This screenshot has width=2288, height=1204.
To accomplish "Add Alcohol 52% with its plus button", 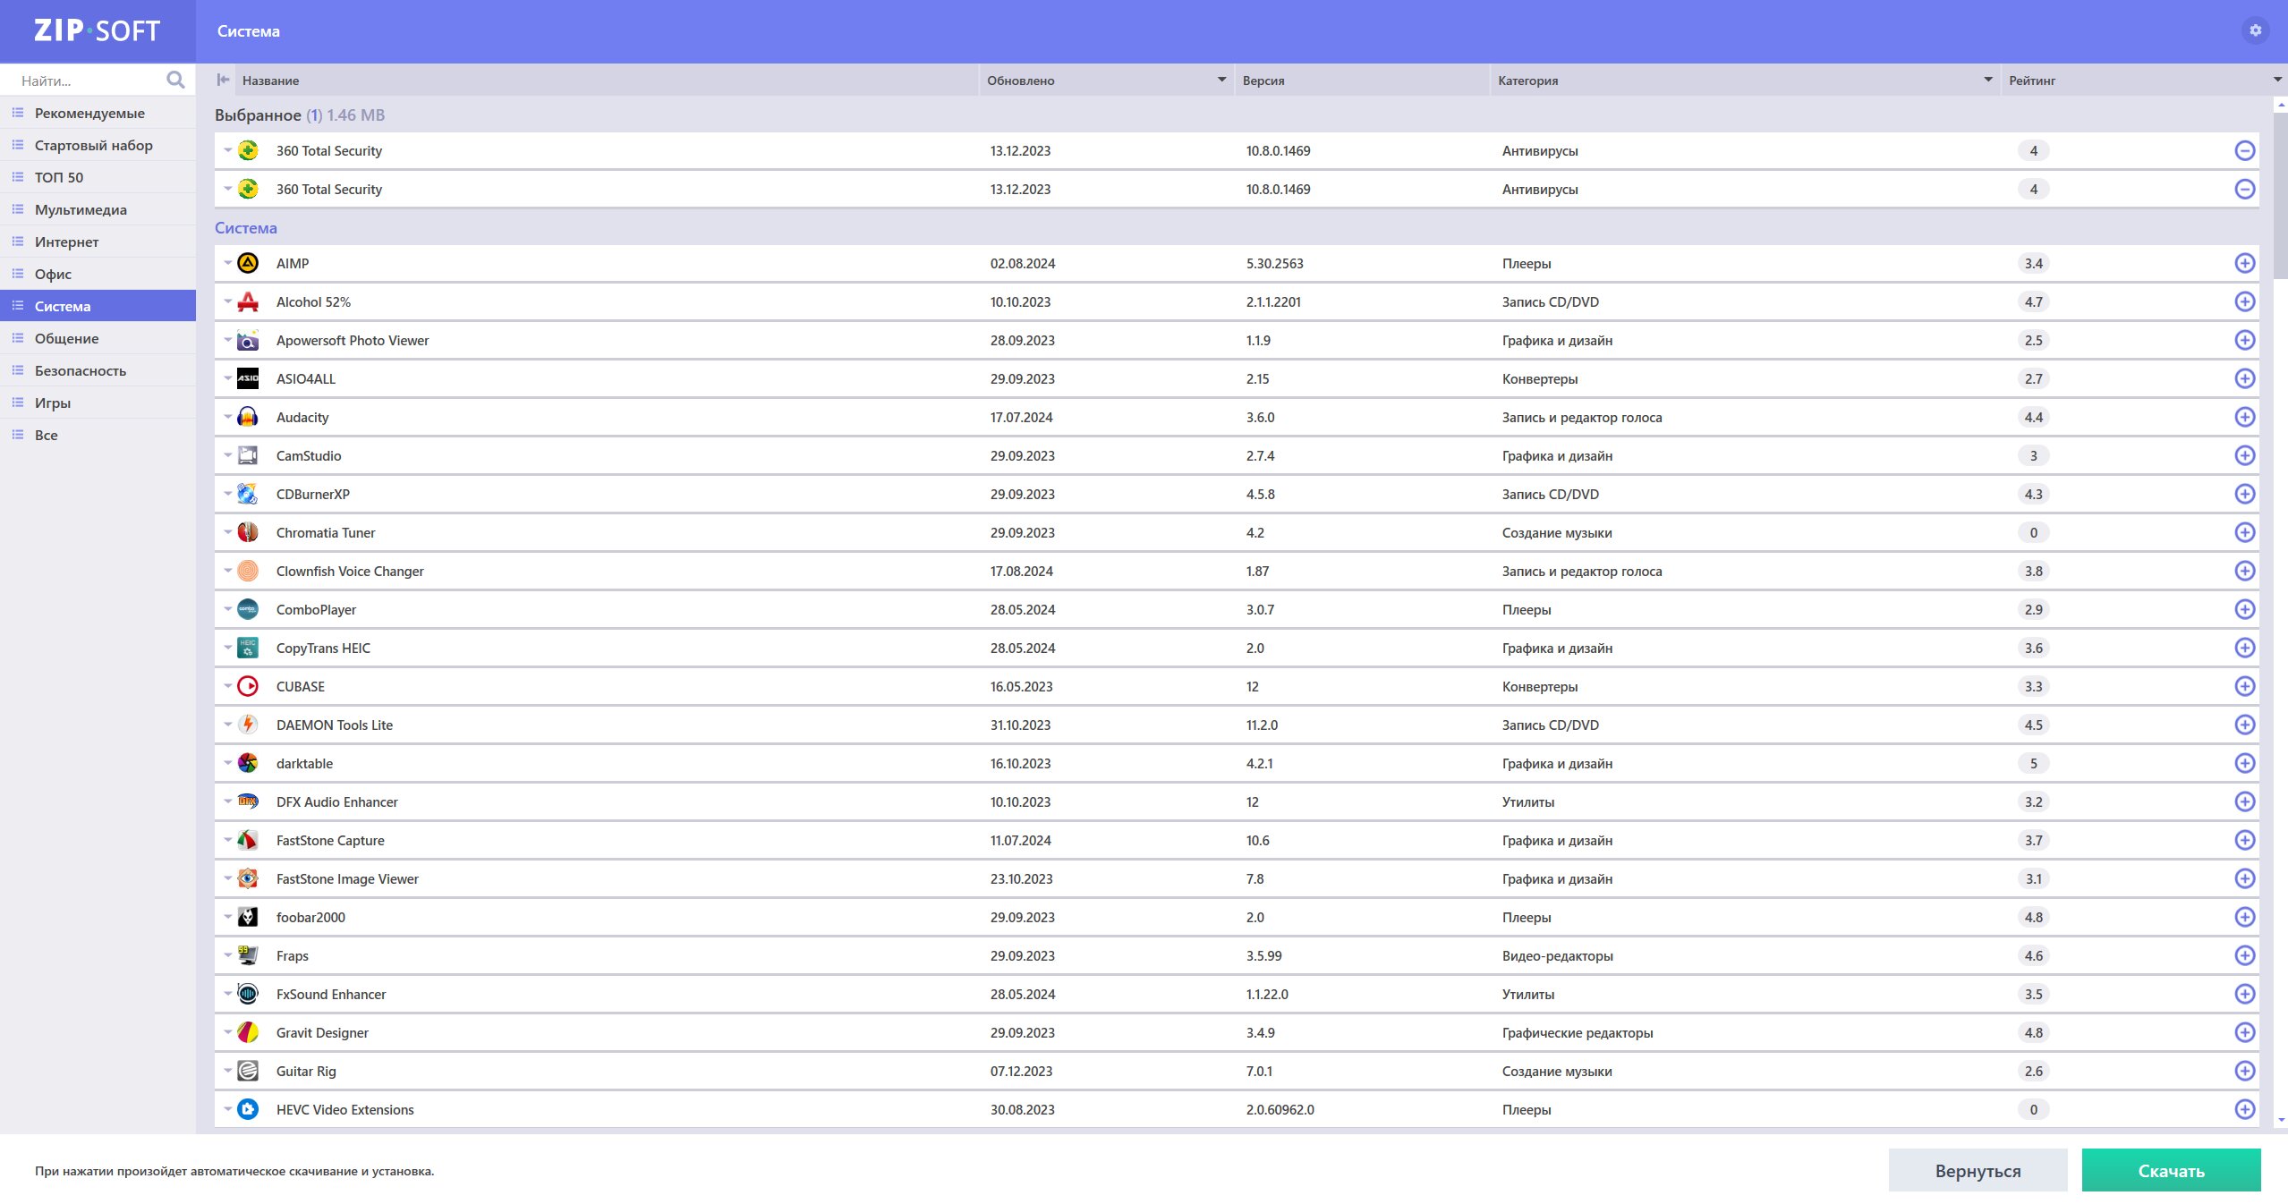I will (2244, 301).
